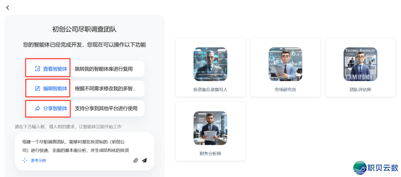This screenshot has height=177, width=401.
Task: Select the 财务分析师 avatar image
Action: click(210, 128)
